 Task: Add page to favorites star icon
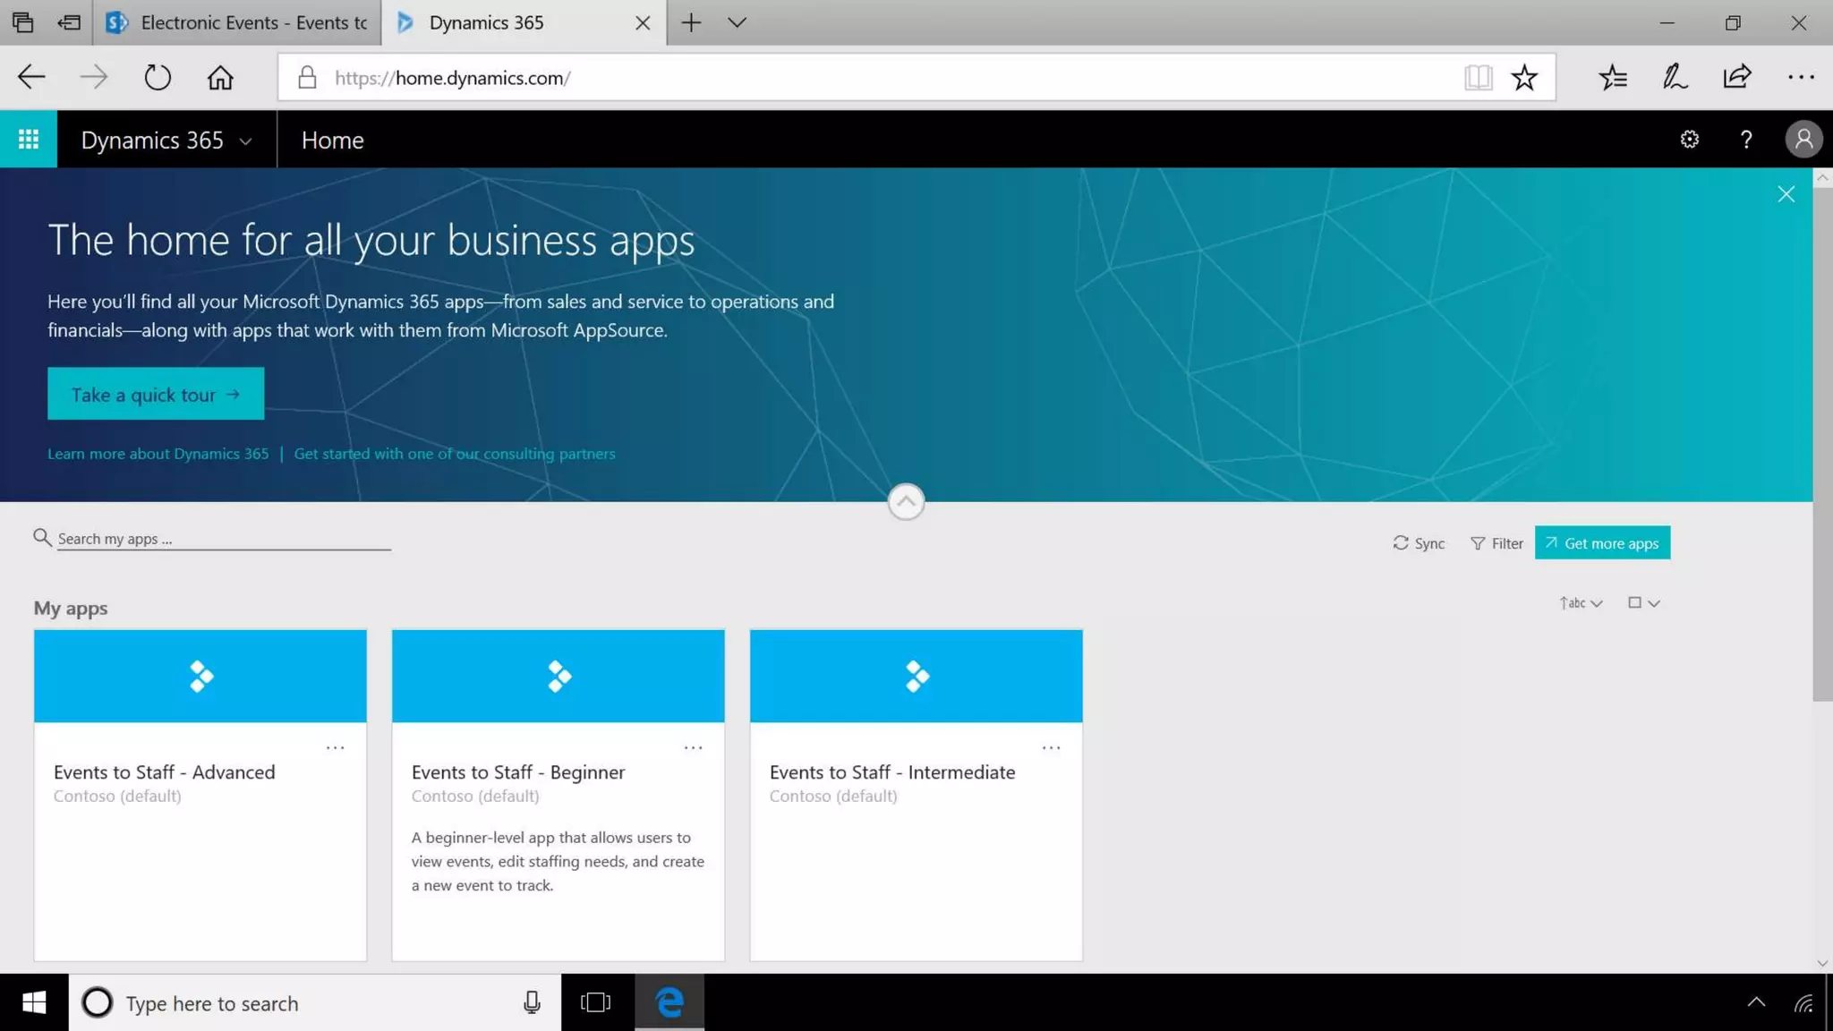pyautogui.click(x=1524, y=78)
